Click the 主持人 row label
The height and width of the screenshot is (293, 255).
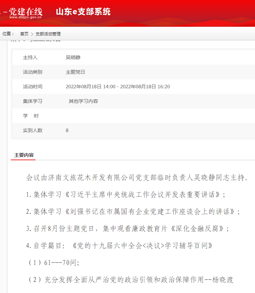coord(30,57)
